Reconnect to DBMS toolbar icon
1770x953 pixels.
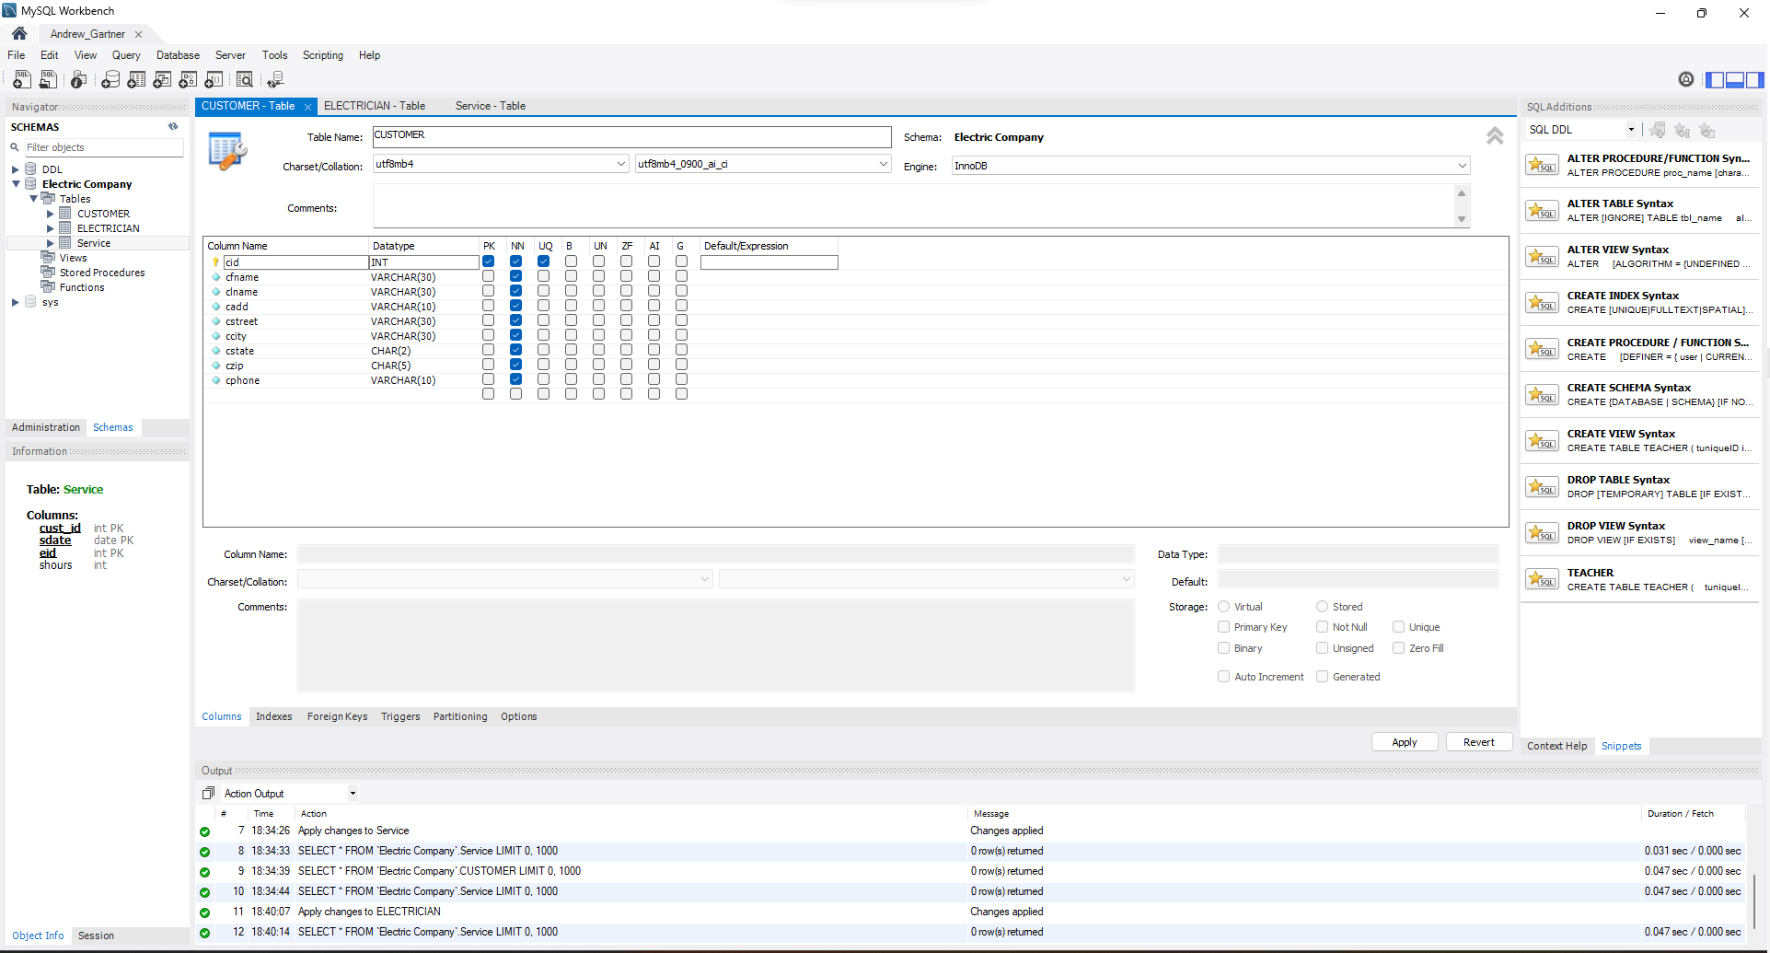click(275, 80)
